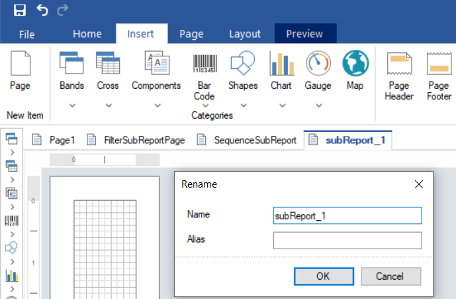Viewport: 456px width, 299px height.
Task: Click the Alias text field
Action: pyautogui.click(x=347, y=240)
